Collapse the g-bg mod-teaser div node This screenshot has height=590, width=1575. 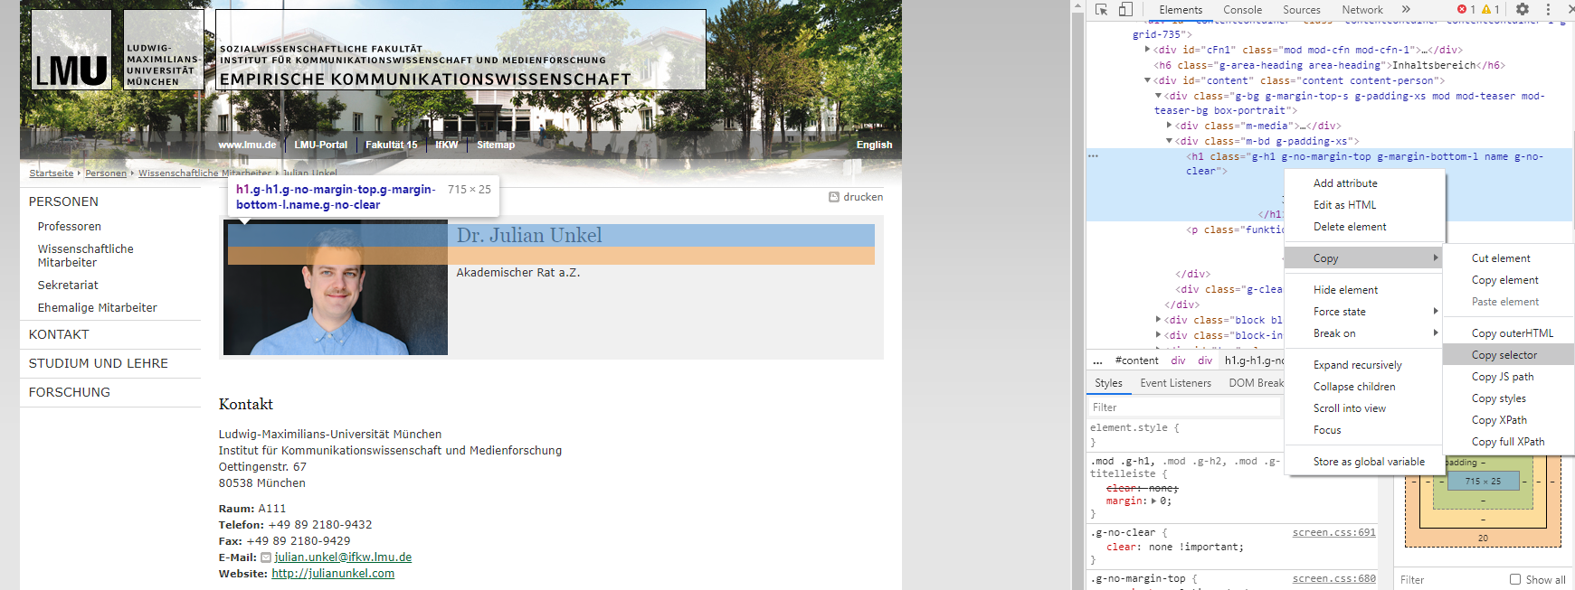(x=1159, y=96)
